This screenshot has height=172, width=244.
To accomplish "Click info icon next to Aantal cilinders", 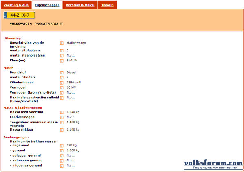I will 62,78.
